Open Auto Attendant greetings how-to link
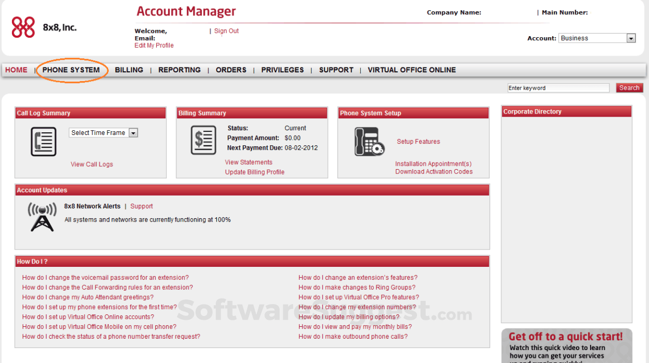Image resolution: width=649 pixels, height=363 pixels. pos(88,297)
